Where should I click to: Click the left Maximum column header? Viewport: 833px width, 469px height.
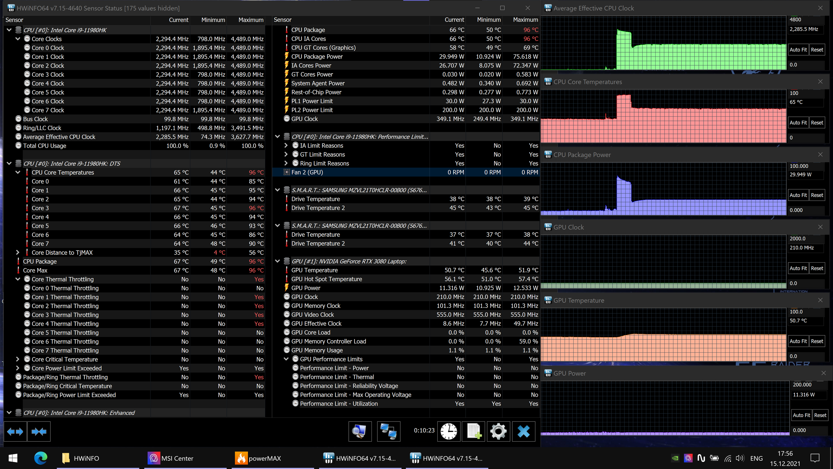251,20
